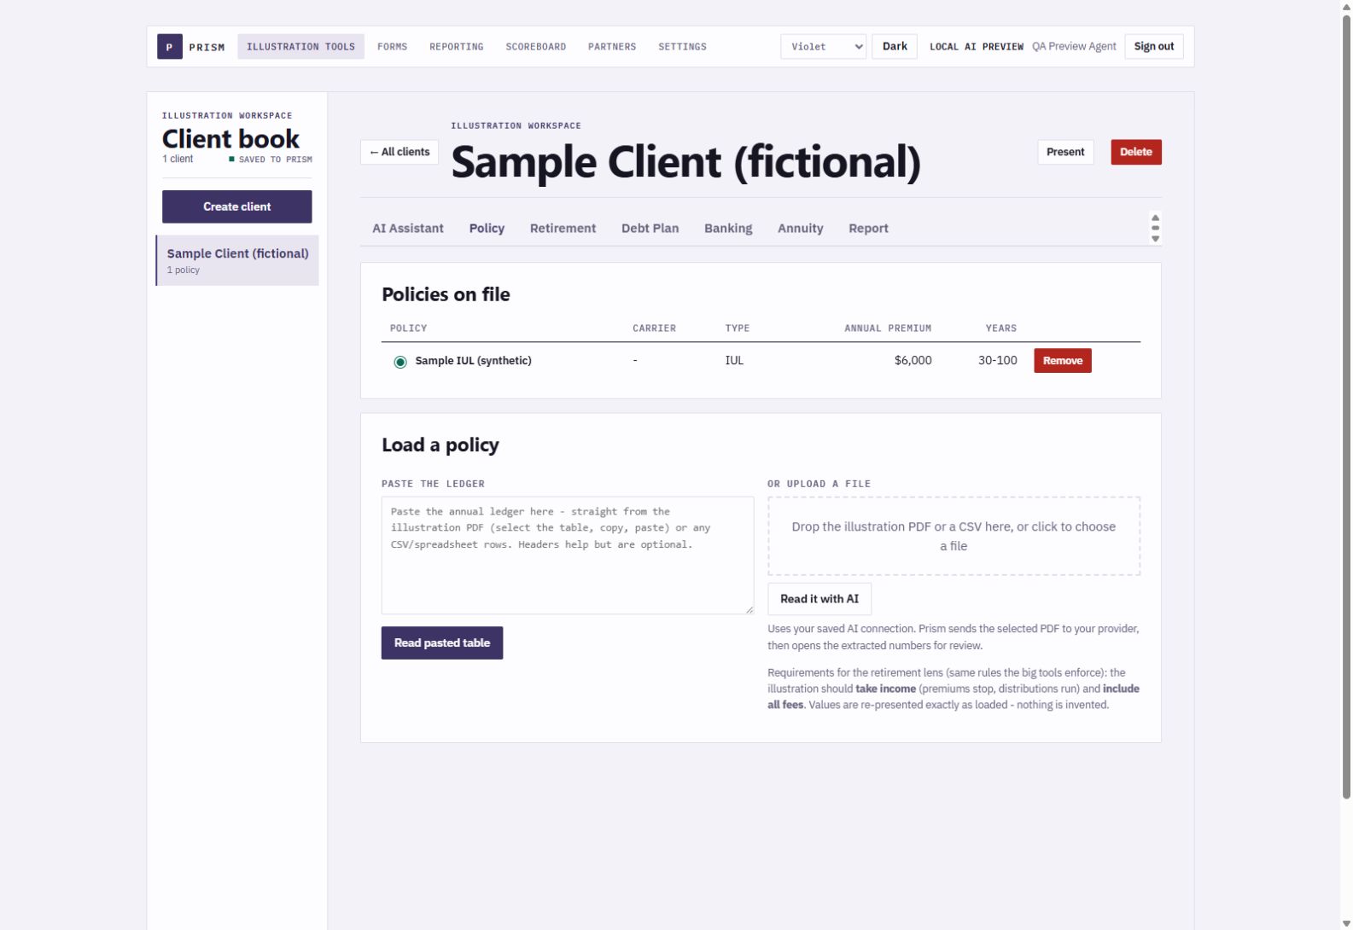Viewport: 1353px width, 930px height.
Task: Open the Retirement tab
Action: (563, 229)
